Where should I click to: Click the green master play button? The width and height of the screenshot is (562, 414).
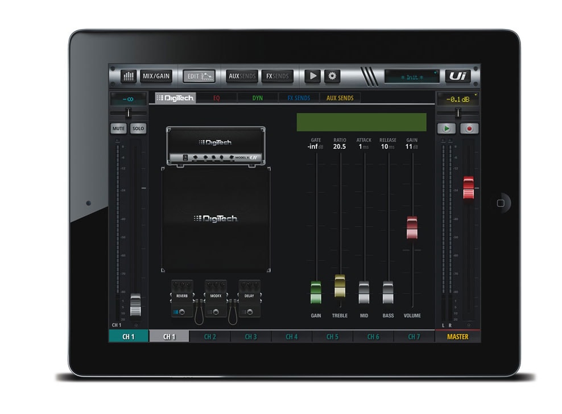[447, 129]
